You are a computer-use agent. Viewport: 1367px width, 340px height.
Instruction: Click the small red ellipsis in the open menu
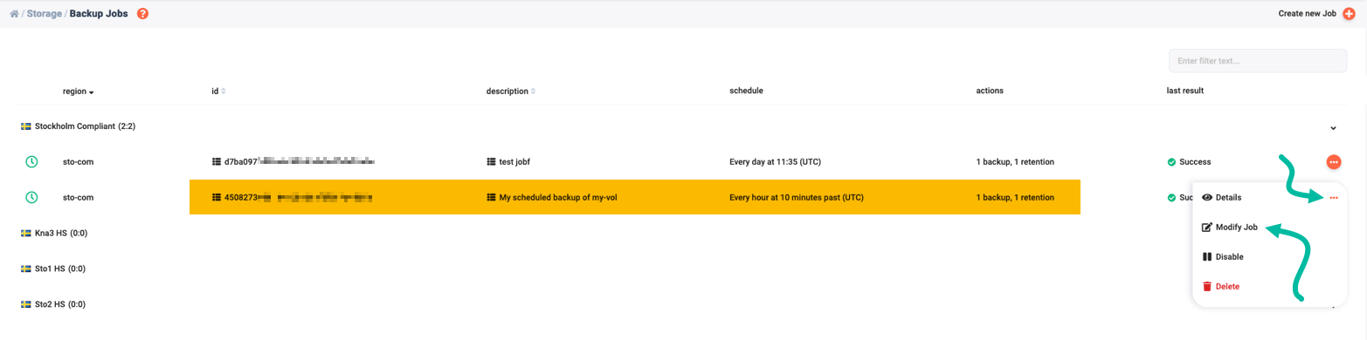1334,198
